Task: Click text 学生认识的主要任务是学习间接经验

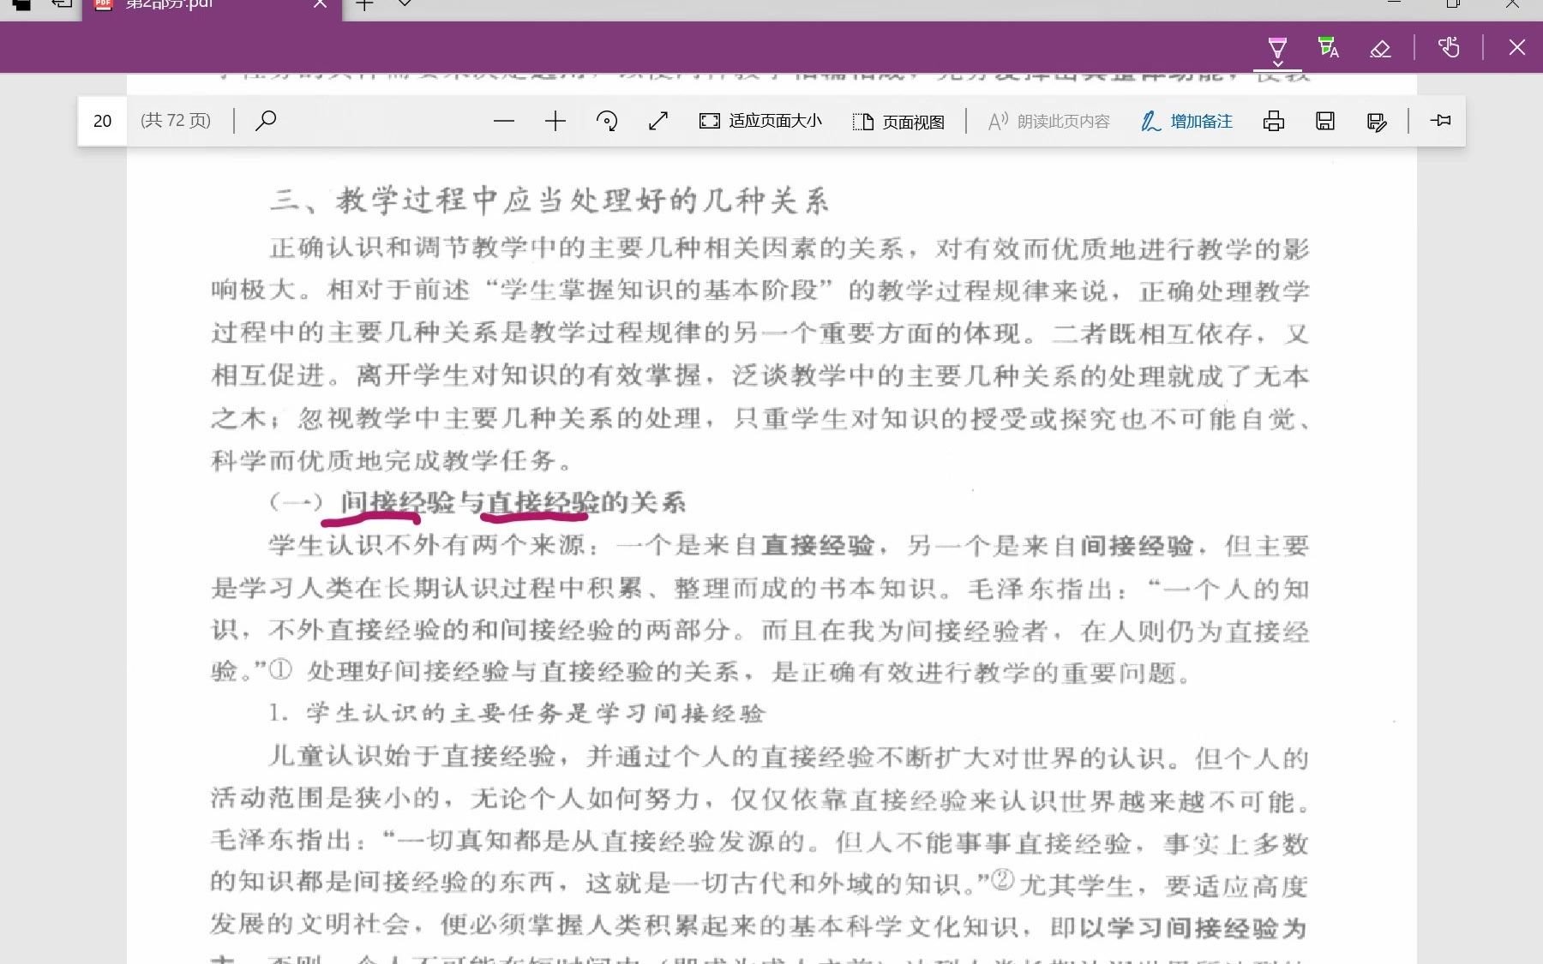Action: click(535, 713)
